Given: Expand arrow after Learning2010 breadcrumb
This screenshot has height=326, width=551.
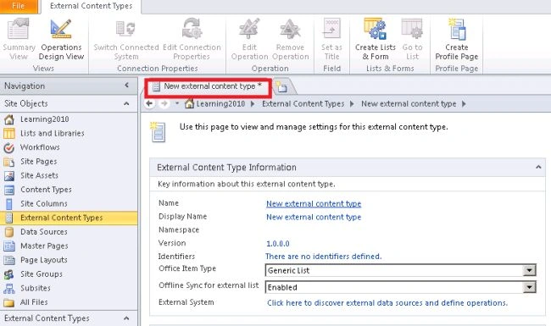Looking at the screenshot, I should [253, 104].
